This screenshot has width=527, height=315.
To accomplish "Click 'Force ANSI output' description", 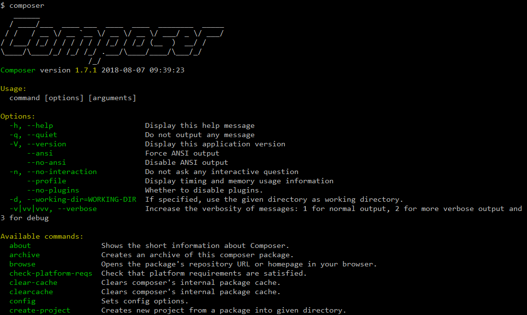I will 182,153.
